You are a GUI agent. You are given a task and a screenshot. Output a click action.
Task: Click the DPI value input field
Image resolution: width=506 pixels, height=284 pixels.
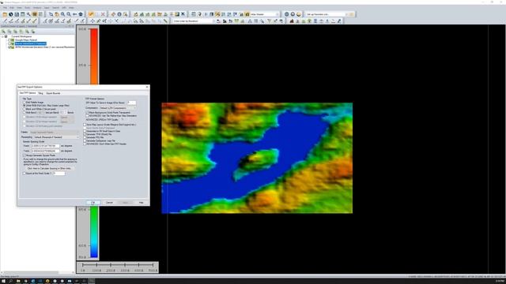coord(132,103)
